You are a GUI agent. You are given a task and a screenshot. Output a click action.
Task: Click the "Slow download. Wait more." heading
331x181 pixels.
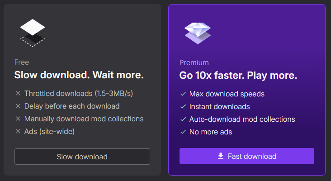[x=79, y=75]
